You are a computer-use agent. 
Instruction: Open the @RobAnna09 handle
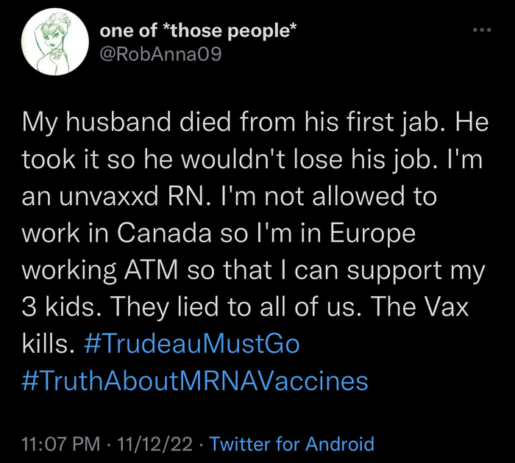coord(160,54)
